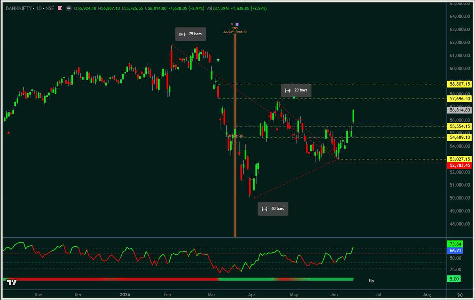Viewport: 475px width, 300px height.
Task: Click the purple icon above END label
Action: pyautogui.click(x=237, y=24)
